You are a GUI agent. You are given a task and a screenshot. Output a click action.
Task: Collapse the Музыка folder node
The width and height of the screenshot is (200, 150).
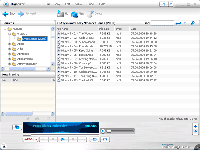5,29
